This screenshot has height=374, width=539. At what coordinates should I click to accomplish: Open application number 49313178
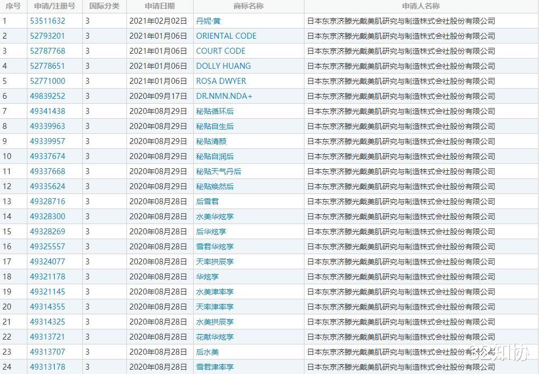point(47,367)
